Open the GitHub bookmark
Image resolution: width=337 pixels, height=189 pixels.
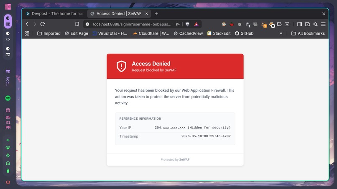coord(244,33)
